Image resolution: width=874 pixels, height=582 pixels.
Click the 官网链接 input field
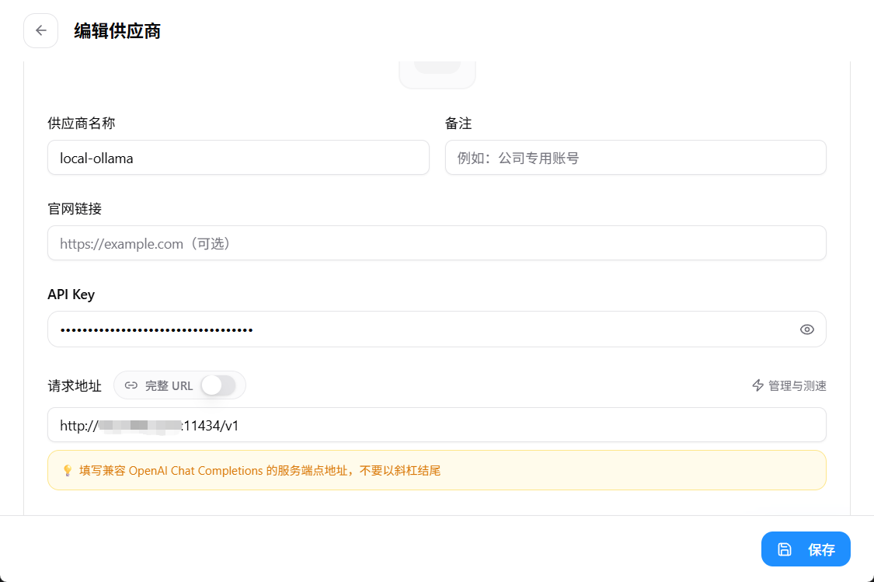click(437, 243)
